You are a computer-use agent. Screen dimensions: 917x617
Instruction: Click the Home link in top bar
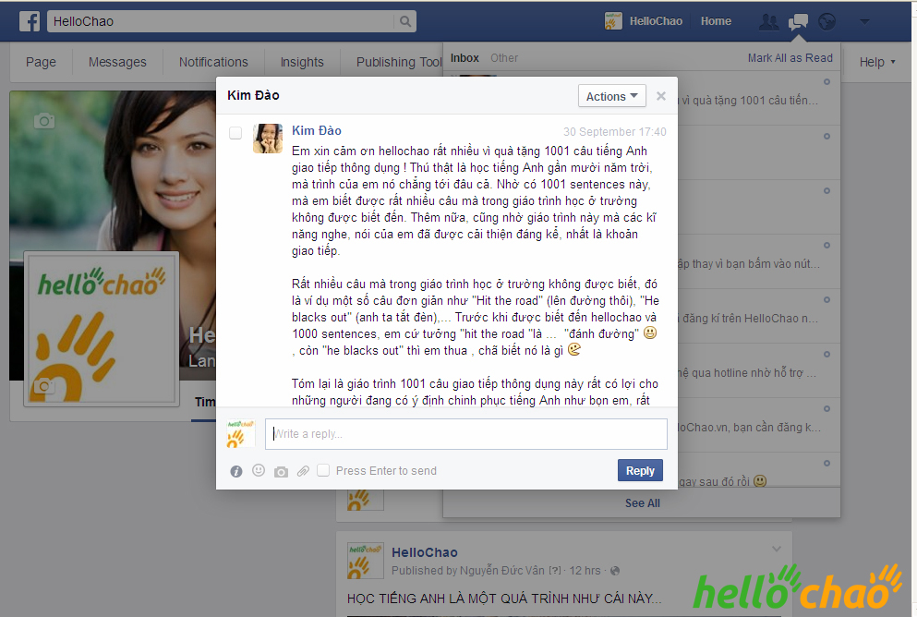coord(716,21)
